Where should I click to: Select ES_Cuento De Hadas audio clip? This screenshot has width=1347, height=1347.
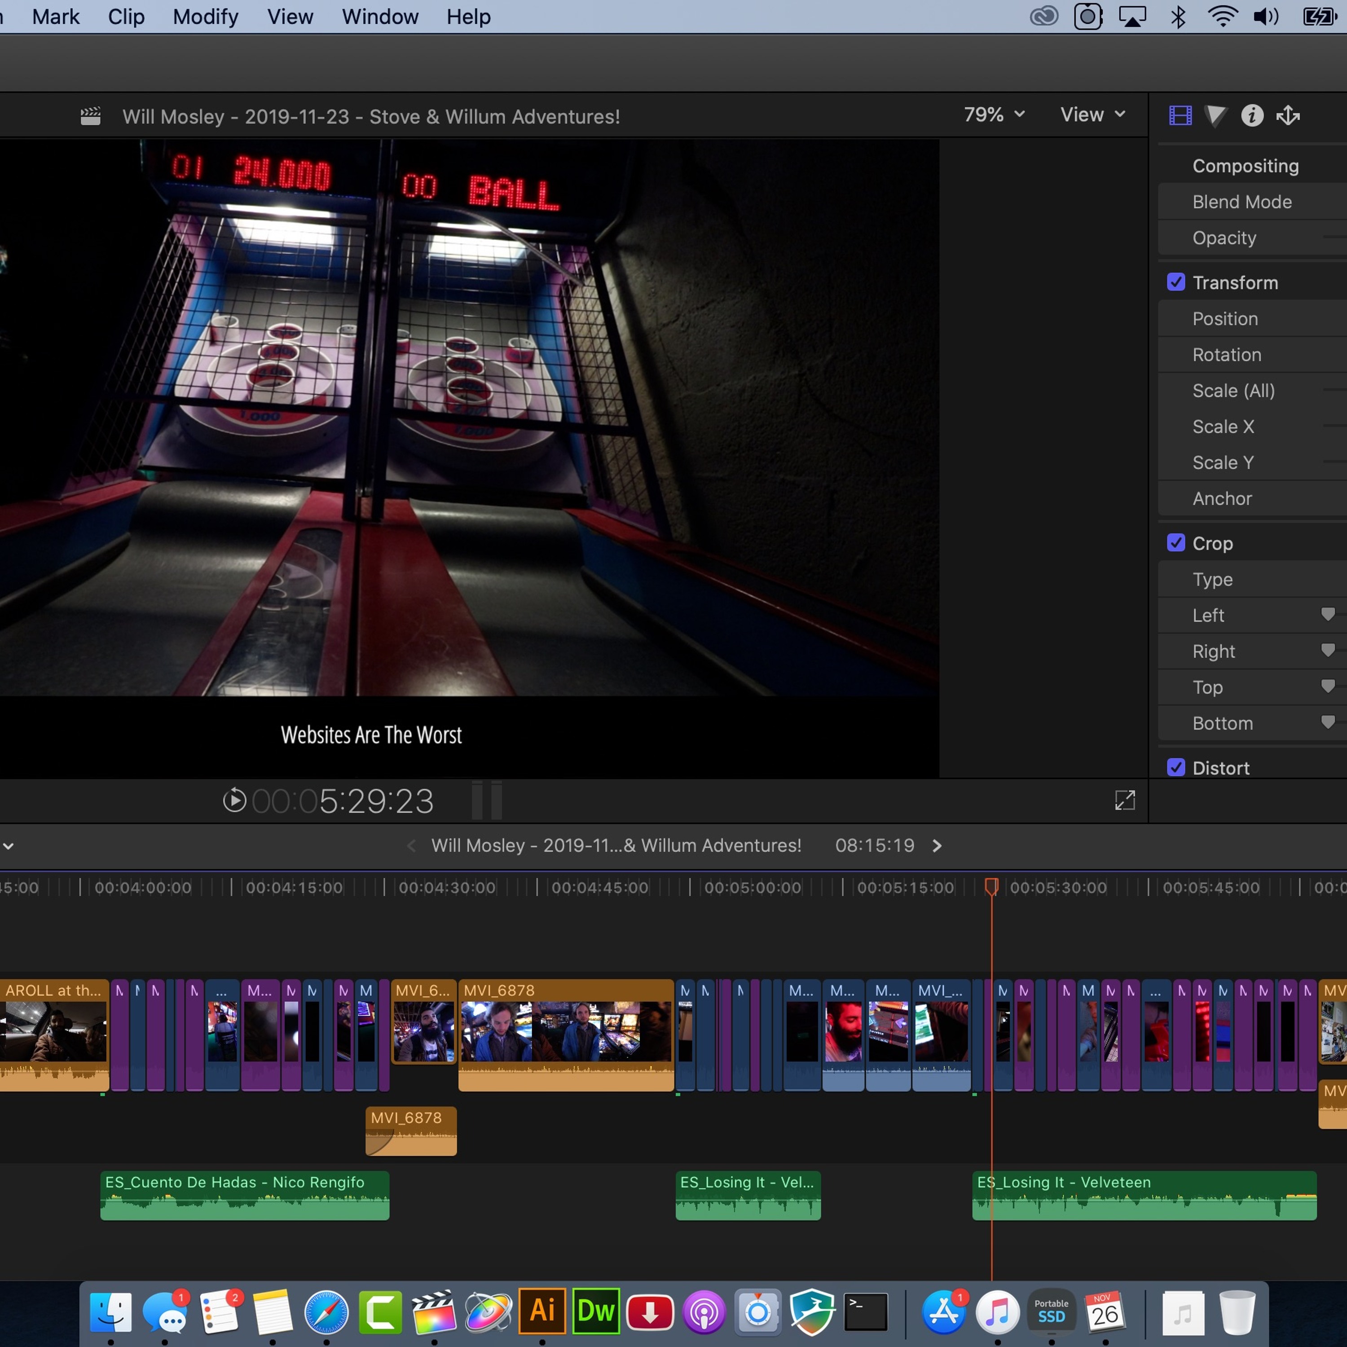click(245, 1195)
